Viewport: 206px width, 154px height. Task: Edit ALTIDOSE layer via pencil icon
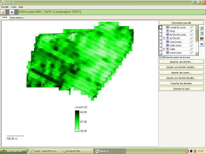click(x=192, y=38)
